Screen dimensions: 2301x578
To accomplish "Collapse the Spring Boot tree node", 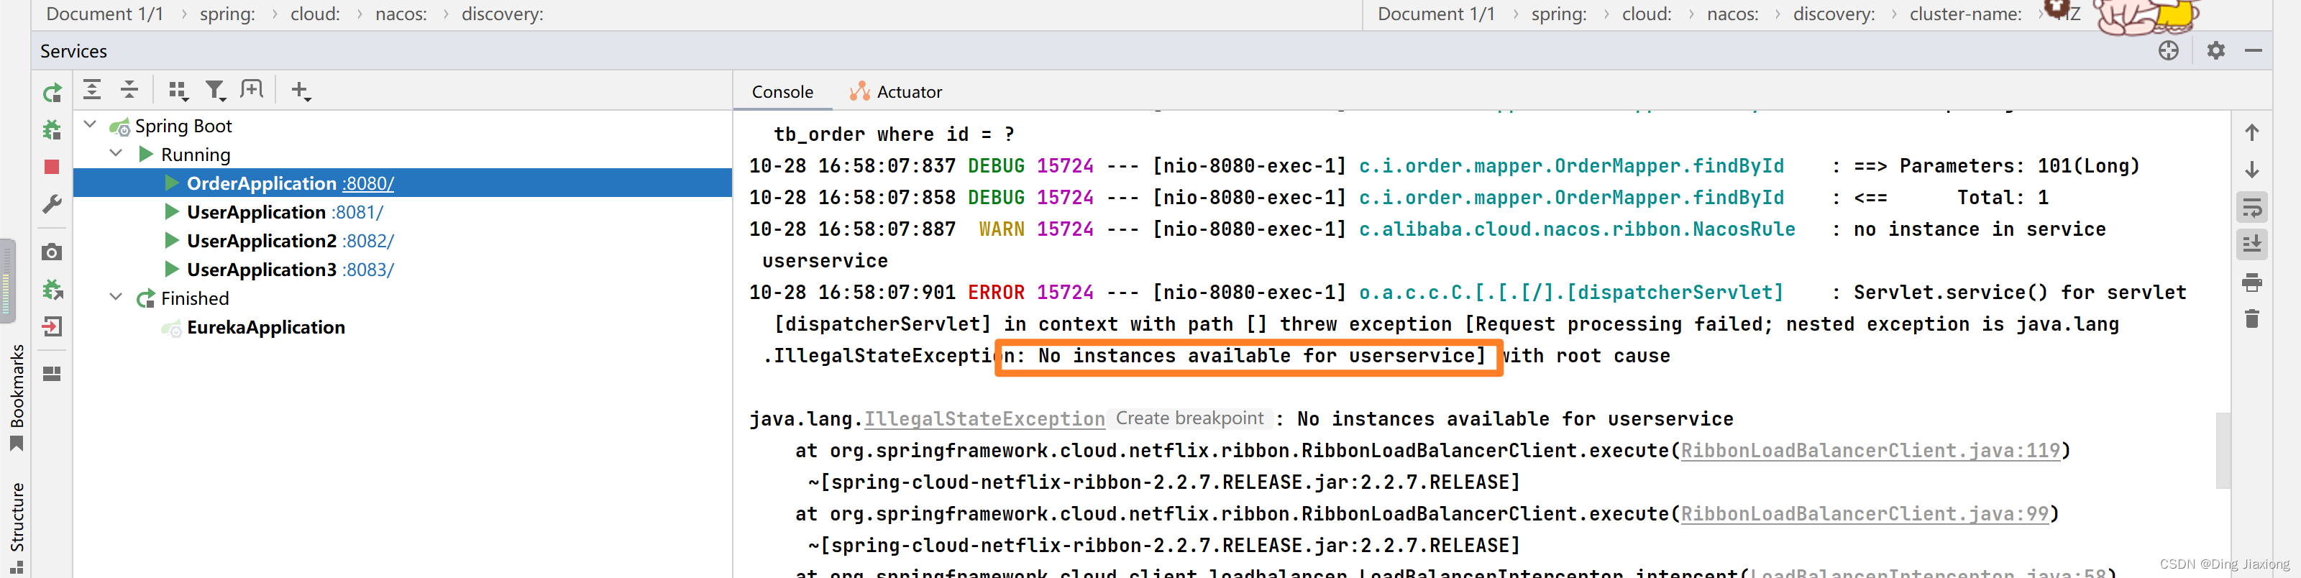I will (90, 124).
